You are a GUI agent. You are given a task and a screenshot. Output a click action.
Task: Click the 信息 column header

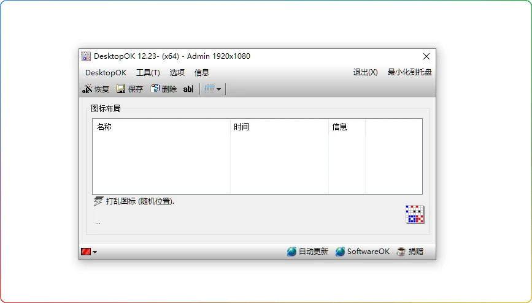[347, 127]
